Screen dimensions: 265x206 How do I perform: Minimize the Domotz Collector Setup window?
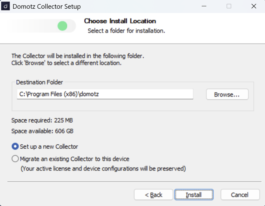204,6
